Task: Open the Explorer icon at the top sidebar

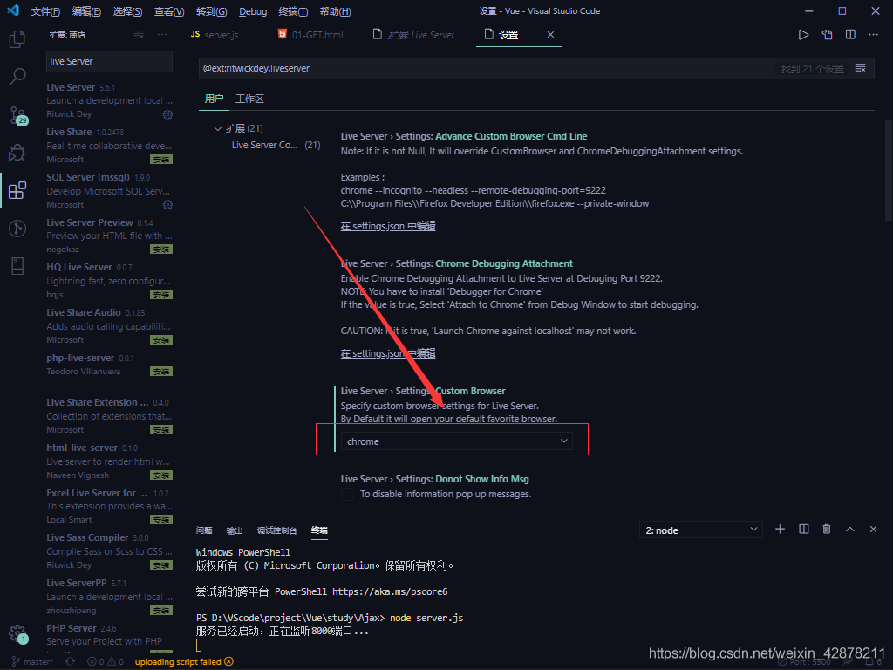Action: (17, 39)
